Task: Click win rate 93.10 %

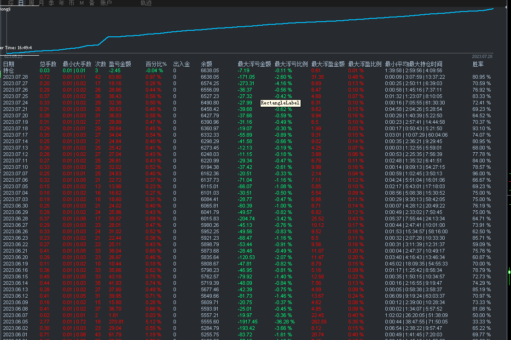Action: [x=482, y=129]
